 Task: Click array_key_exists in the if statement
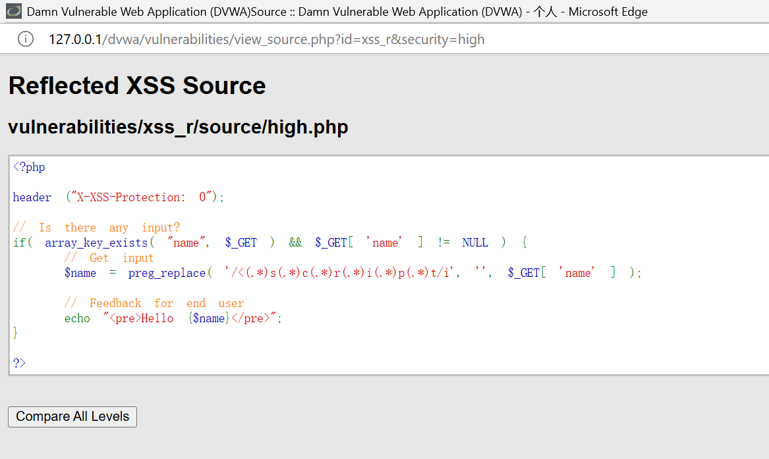(96, 243)
